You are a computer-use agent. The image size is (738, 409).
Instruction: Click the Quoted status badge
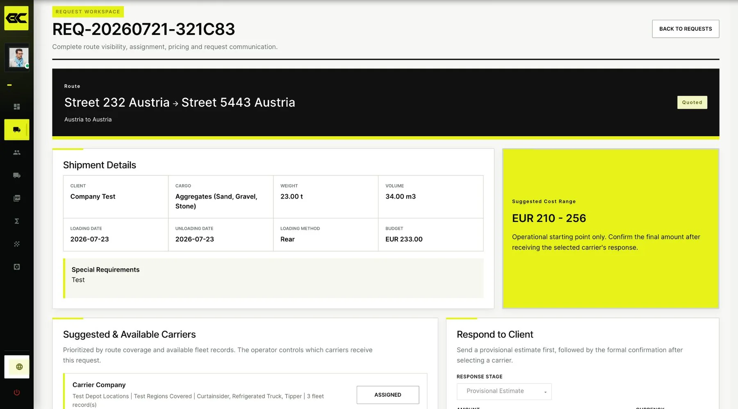click(x=692, y=103)
